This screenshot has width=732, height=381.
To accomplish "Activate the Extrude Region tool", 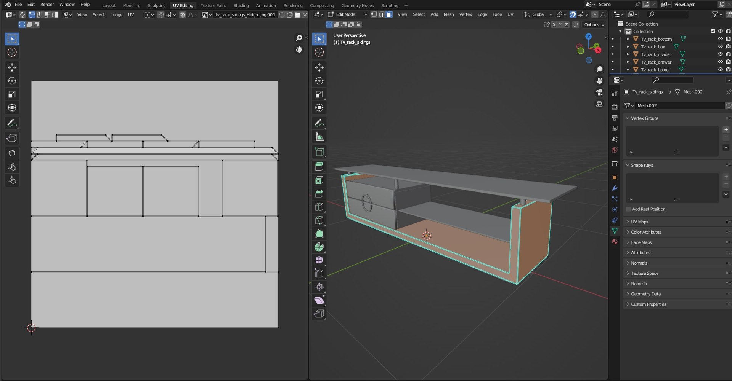I will pyautogui.click(x=319, y=167).
